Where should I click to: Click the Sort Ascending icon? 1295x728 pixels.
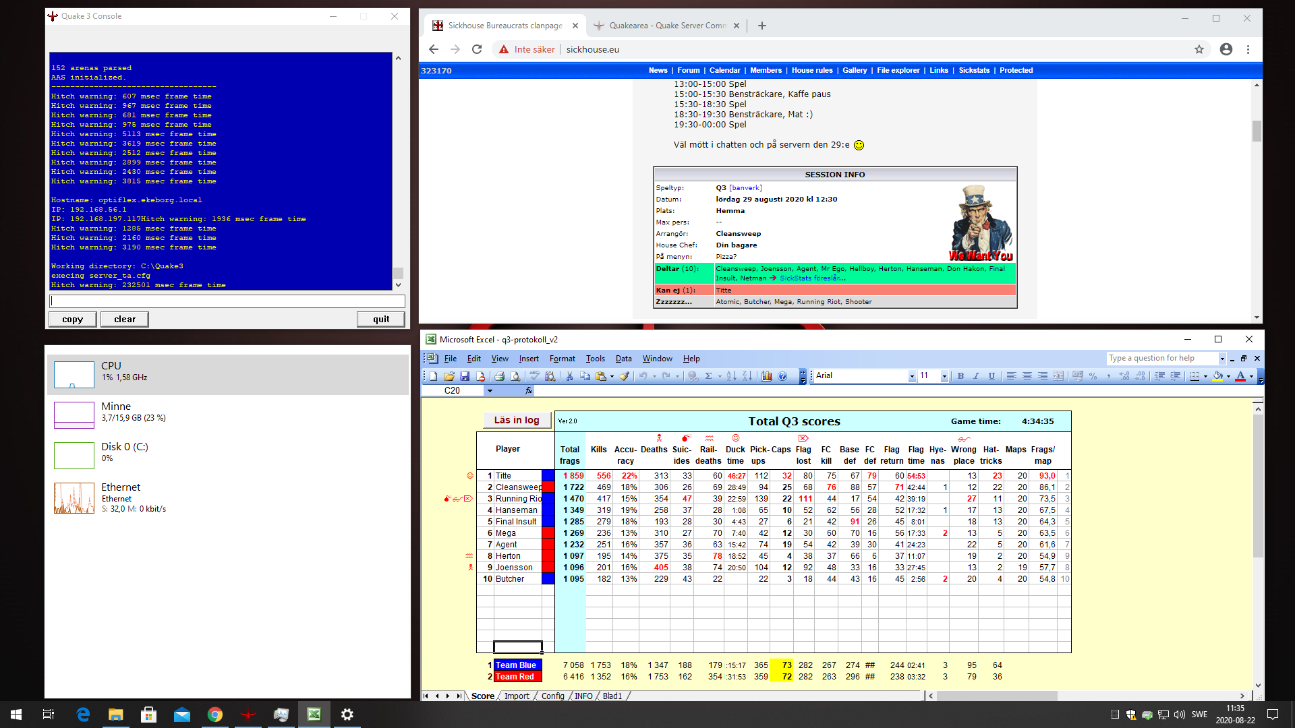[x=731, y=376]
